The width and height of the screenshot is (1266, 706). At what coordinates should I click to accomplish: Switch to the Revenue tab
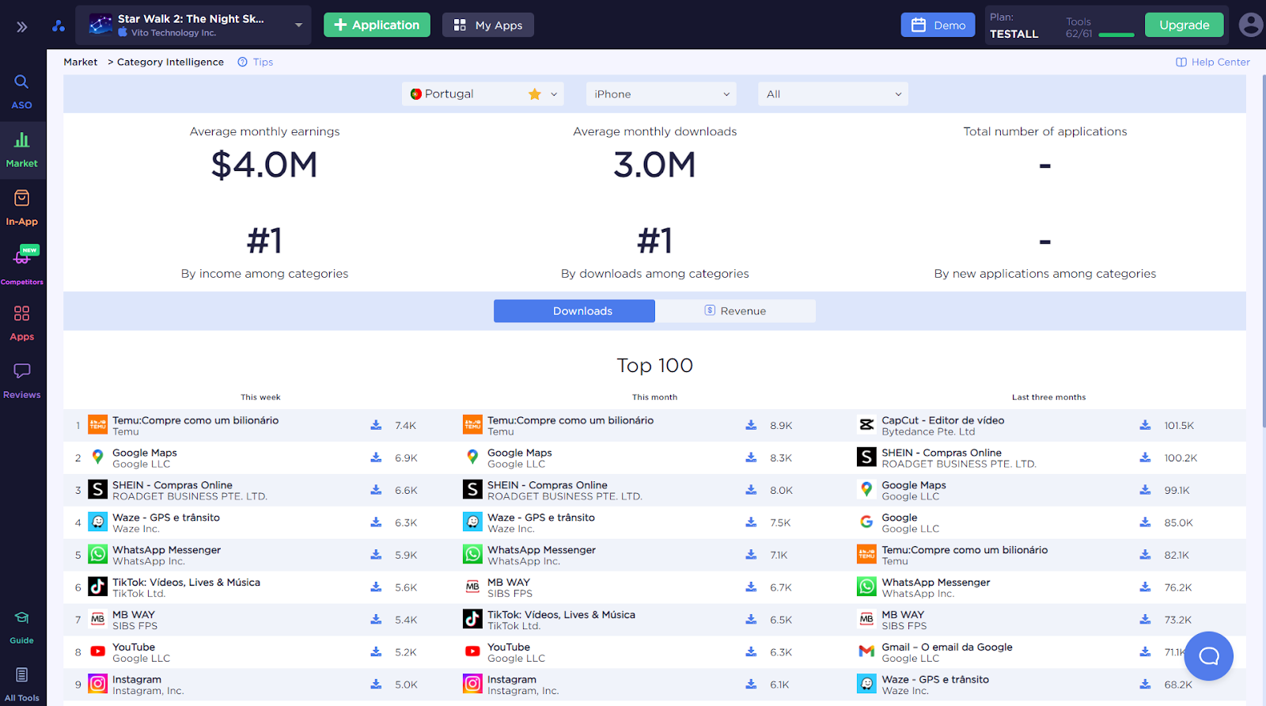[x=735, y=311]
